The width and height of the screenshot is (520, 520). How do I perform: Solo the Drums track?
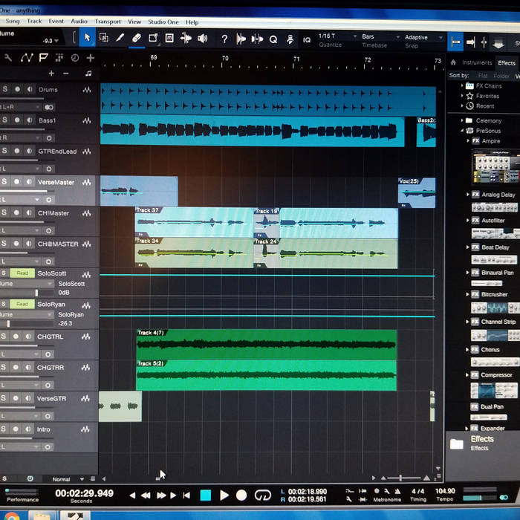point(4,90)
